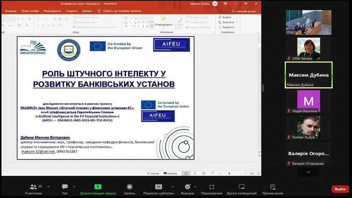Click Спільний доступ share button in PowerPoint
This screenshot has width=352, height=198.
click(244, 11)
